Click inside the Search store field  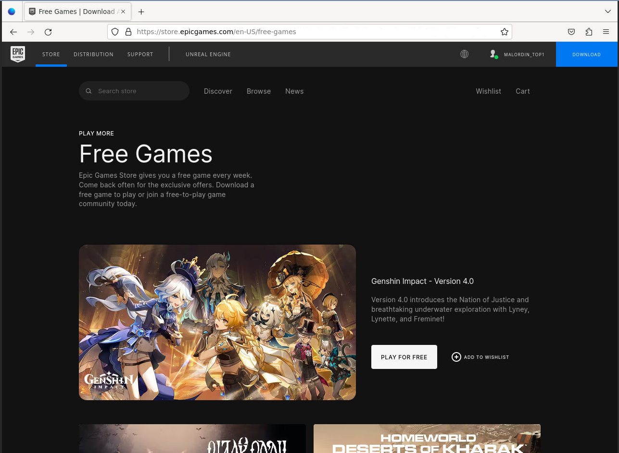(135, 91)
